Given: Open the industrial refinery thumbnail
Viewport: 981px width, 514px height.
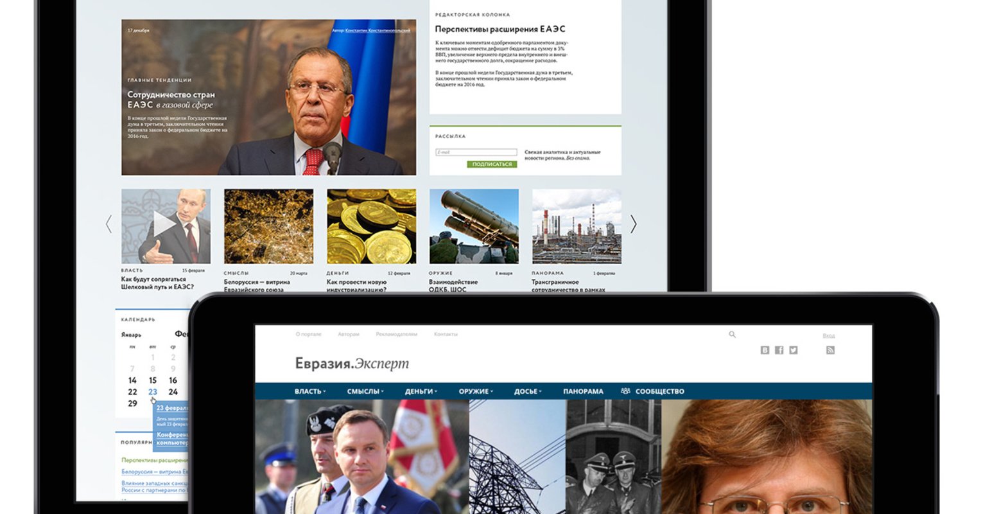Looking at the screenshot, I should pyautogui.click(x=577, y=226).
